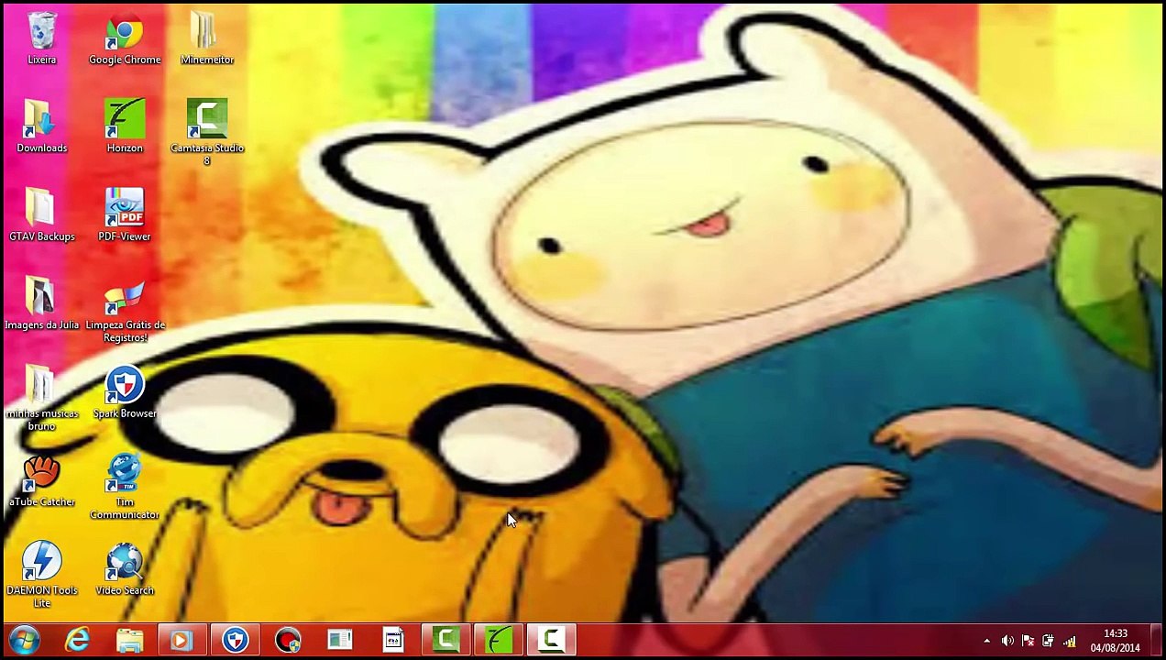Select the Imagens da Julia folder
The width and height of the screenshot is (1166, 660).
[x=42, y=303]
